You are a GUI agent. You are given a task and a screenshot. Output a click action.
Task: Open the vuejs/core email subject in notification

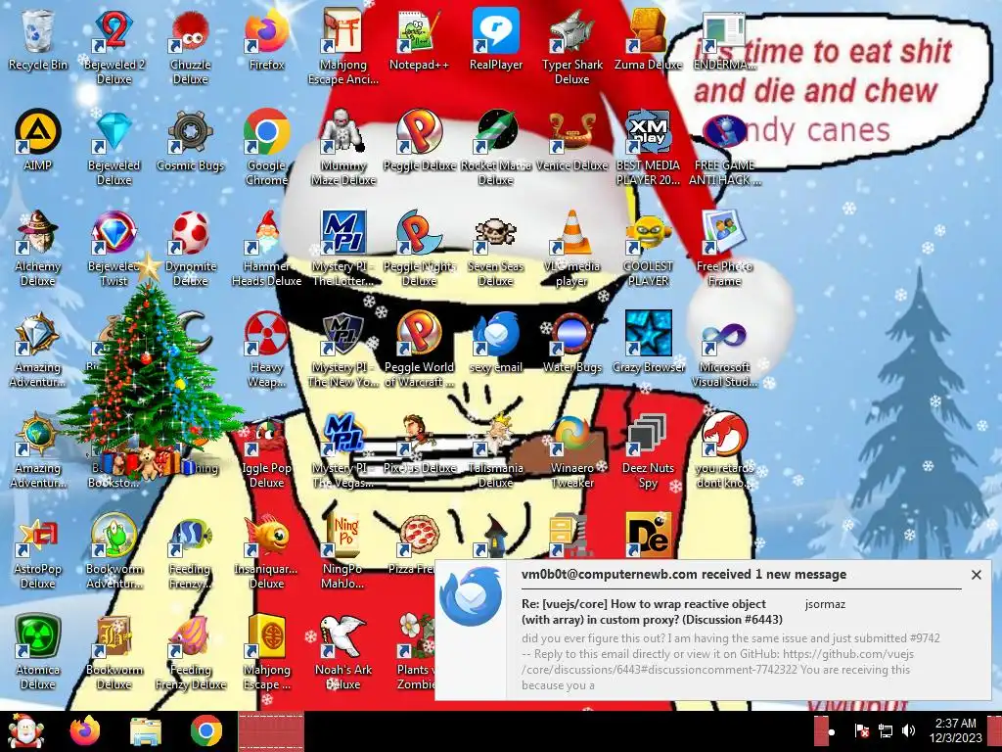pos(653,611)
